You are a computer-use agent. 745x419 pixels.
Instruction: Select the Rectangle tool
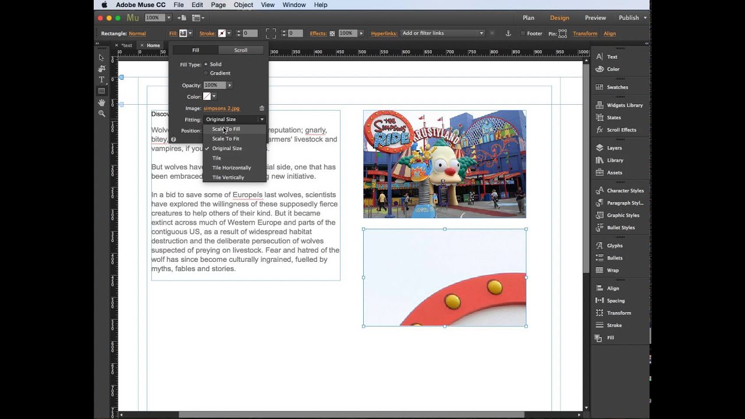coord(102,91)
